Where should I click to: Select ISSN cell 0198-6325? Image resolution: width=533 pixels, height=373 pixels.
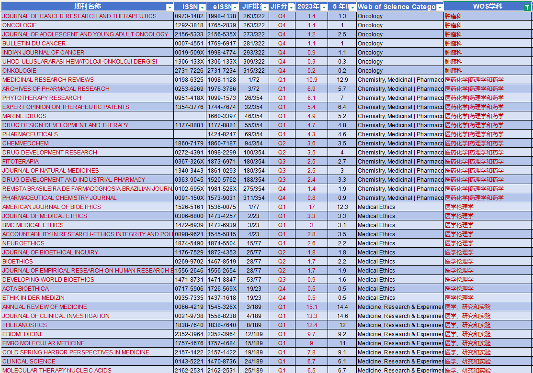190,80
